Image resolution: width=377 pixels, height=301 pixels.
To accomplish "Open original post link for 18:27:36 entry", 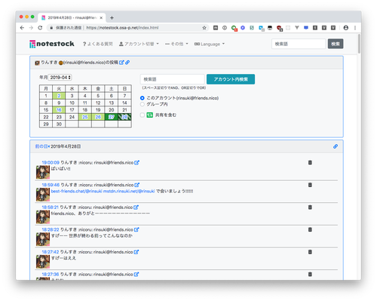I will coord(136,275).
